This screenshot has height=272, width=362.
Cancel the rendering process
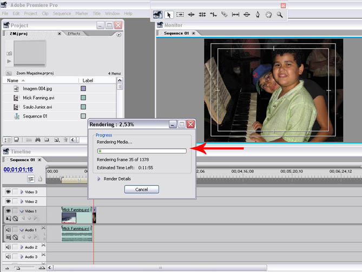pyautogui.click(x=141, y=190)
